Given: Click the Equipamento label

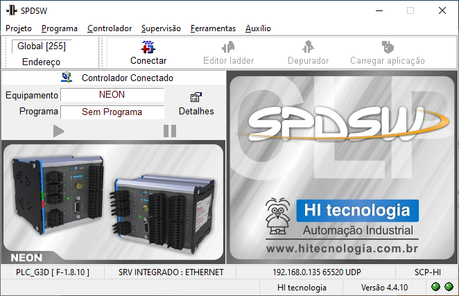Looking at the screenshot, I should pyautogui.click(x=32, y=95).
